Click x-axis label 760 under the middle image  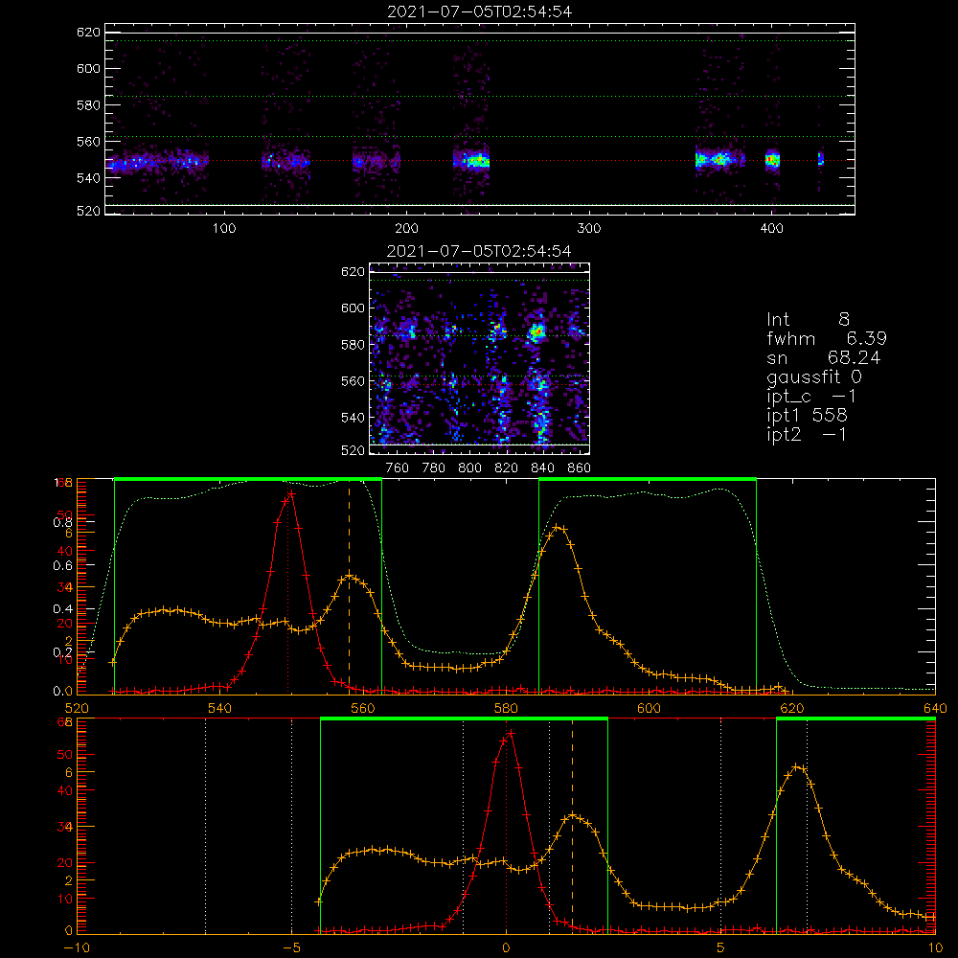(x=398, y=468)
